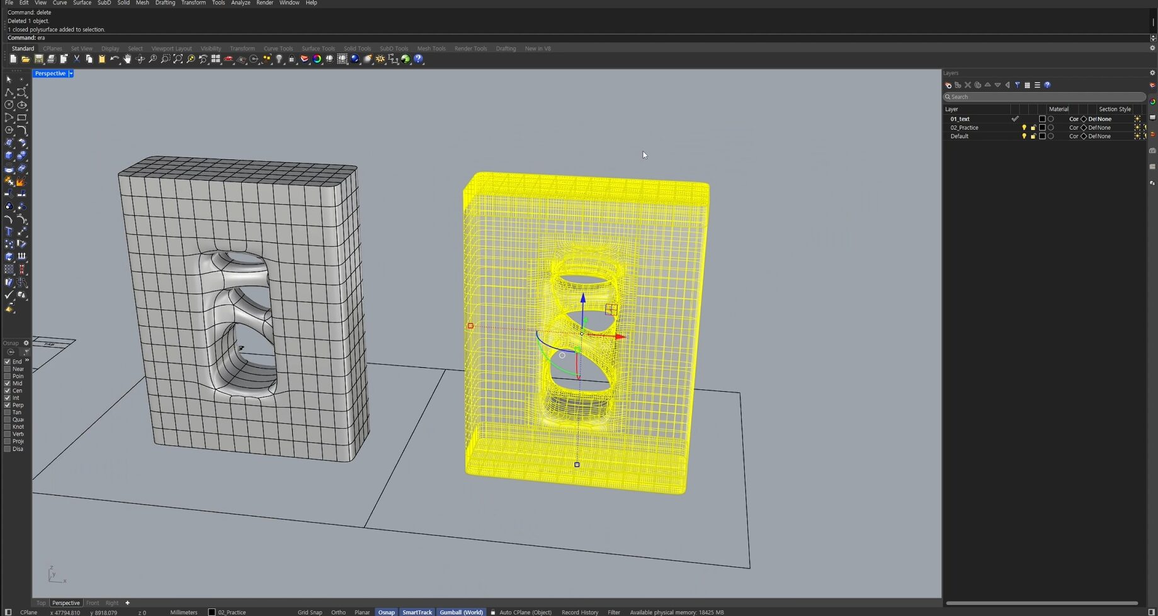
Task: Click the Pan hand tool icon
Action: pyautogui.click(x=127, y=59)
